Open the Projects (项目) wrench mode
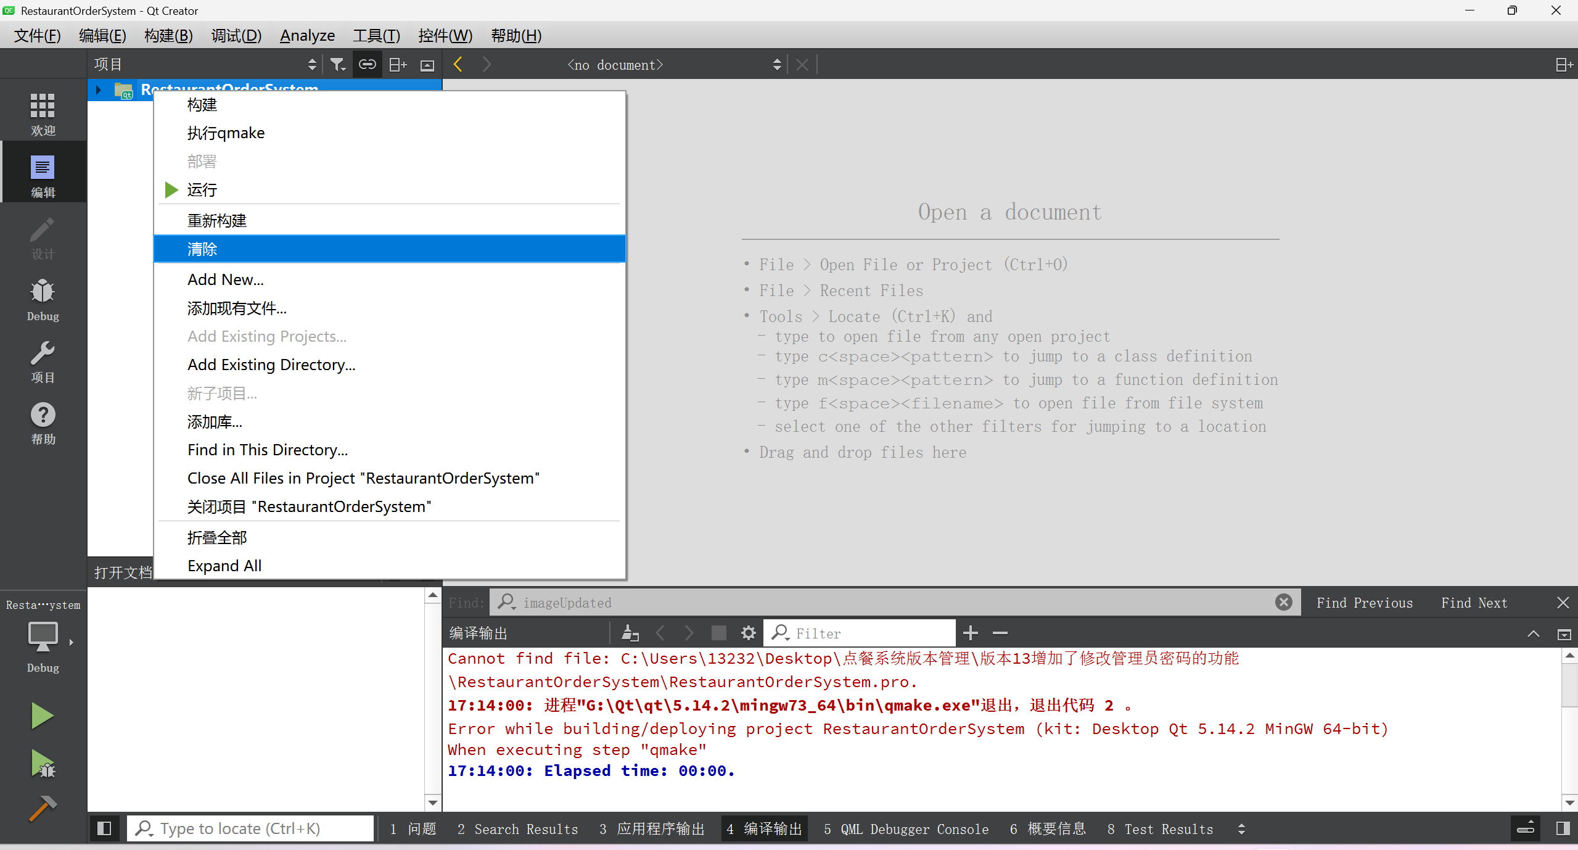 click(x=43, y=361)
